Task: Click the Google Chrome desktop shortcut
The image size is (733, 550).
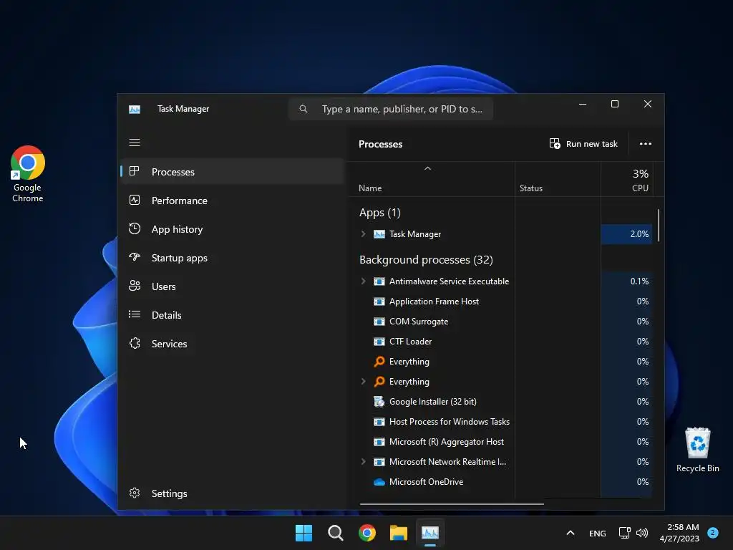Action: (28, 174)
